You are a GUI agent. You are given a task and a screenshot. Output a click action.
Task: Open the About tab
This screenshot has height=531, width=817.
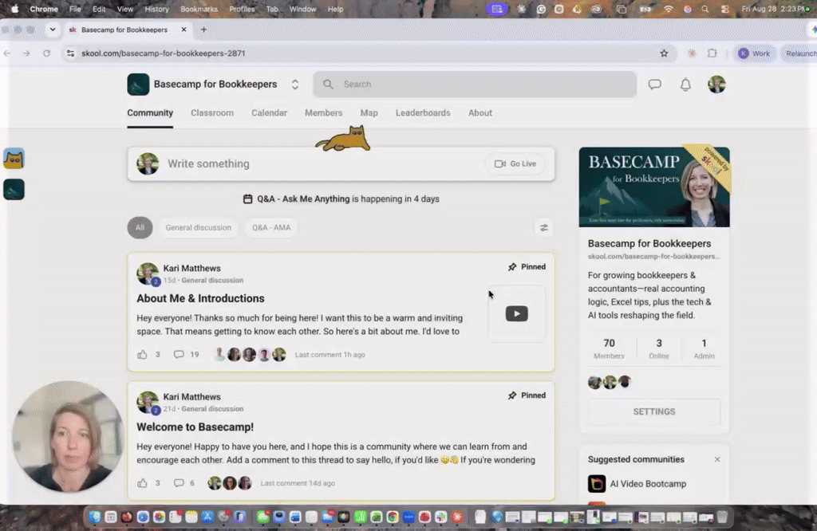click(480, 113)
